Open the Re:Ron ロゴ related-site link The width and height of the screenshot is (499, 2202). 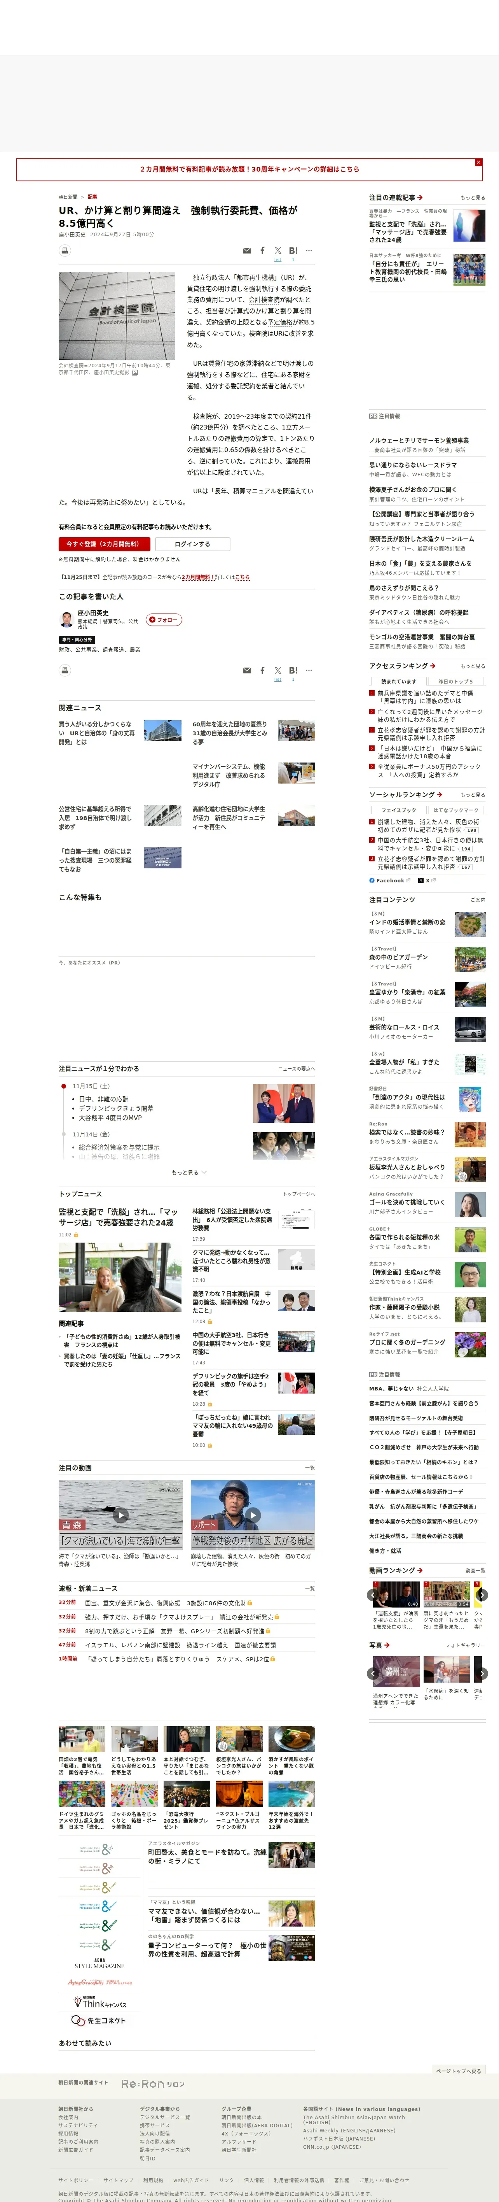[x=153, y=2084]
